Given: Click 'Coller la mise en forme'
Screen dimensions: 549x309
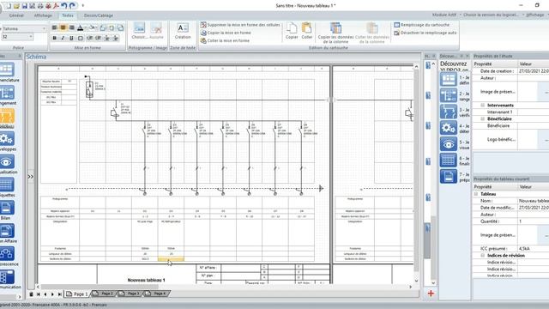Looking at the screenshot, I should 225,40.
